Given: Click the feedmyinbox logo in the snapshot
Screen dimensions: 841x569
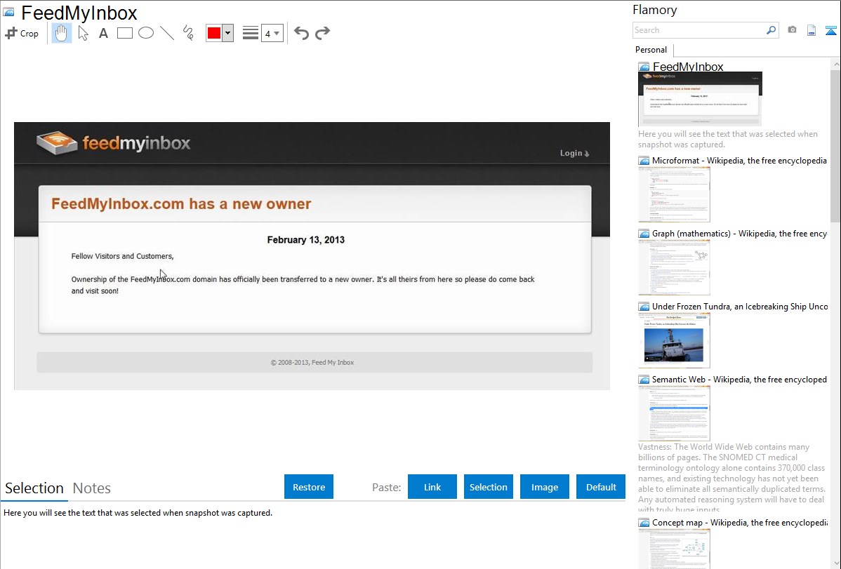Looking at the screenshot, I should [113, 142].
